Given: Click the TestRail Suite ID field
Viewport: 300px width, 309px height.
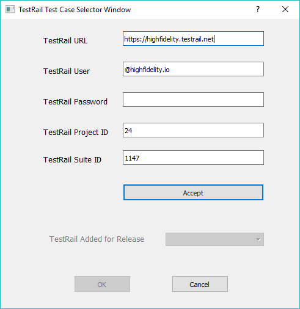Looking at the screenshot, I should pos(193,158).
